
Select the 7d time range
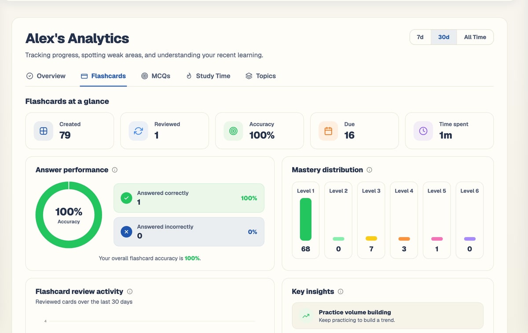[420, 37]
